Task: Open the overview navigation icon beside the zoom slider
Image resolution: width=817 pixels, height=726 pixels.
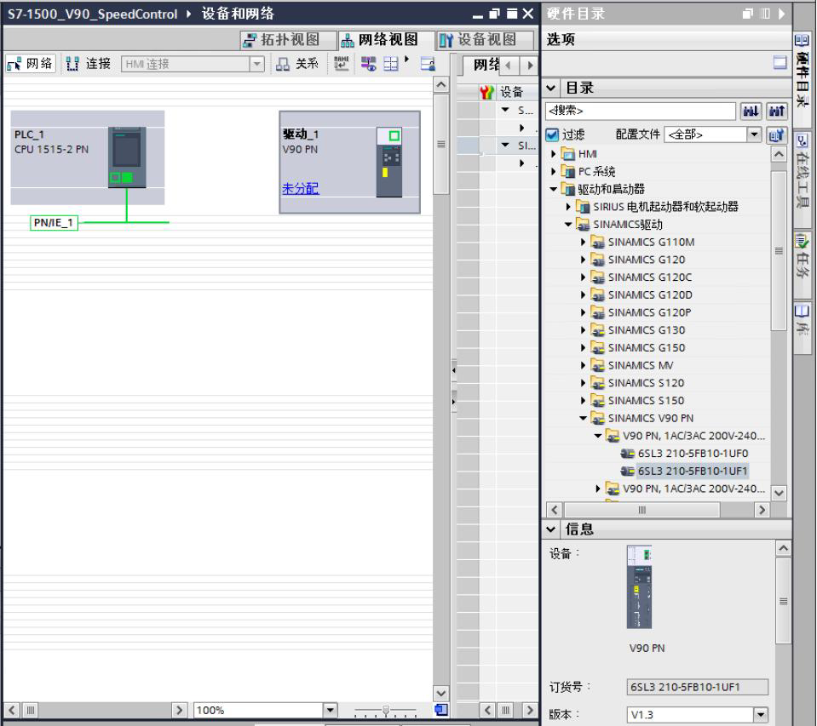Action: (440, 709)
